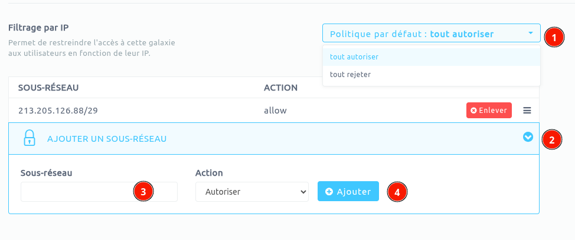Focus the Sous-réseau text input
Image resolution: width=575 pixels, height=240 pixels.
(77, 191)
